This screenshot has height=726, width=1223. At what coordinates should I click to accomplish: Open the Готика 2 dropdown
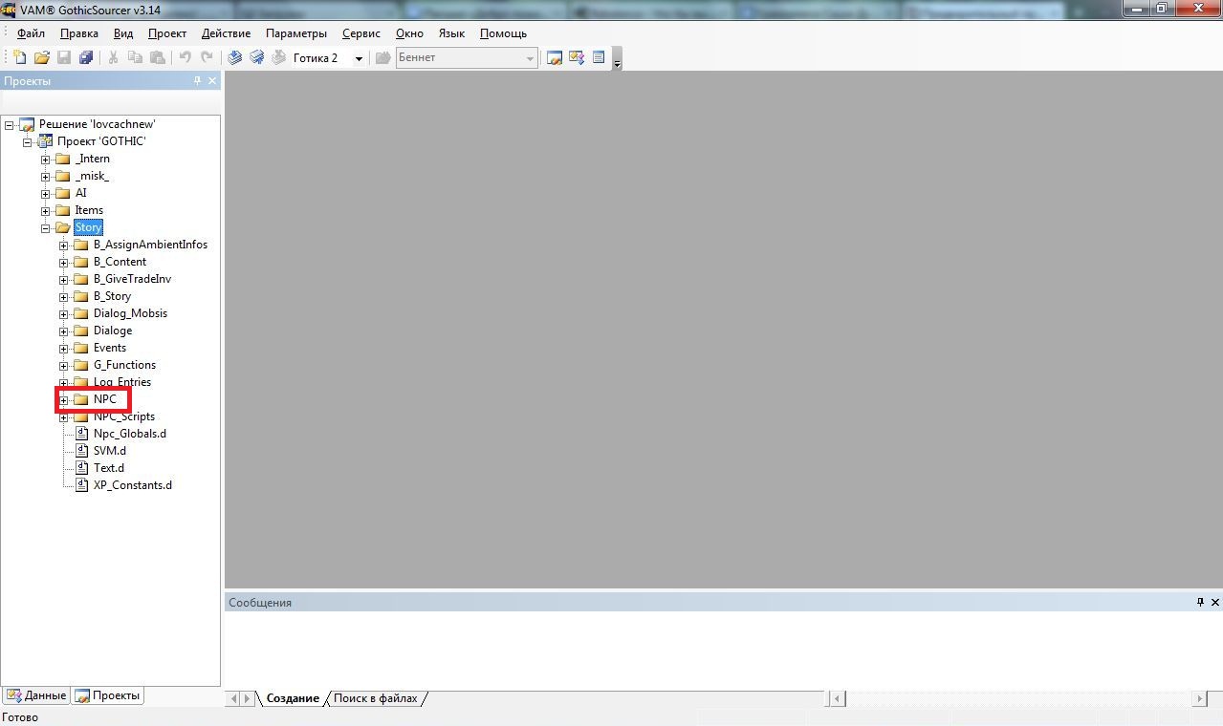point(359,58)
